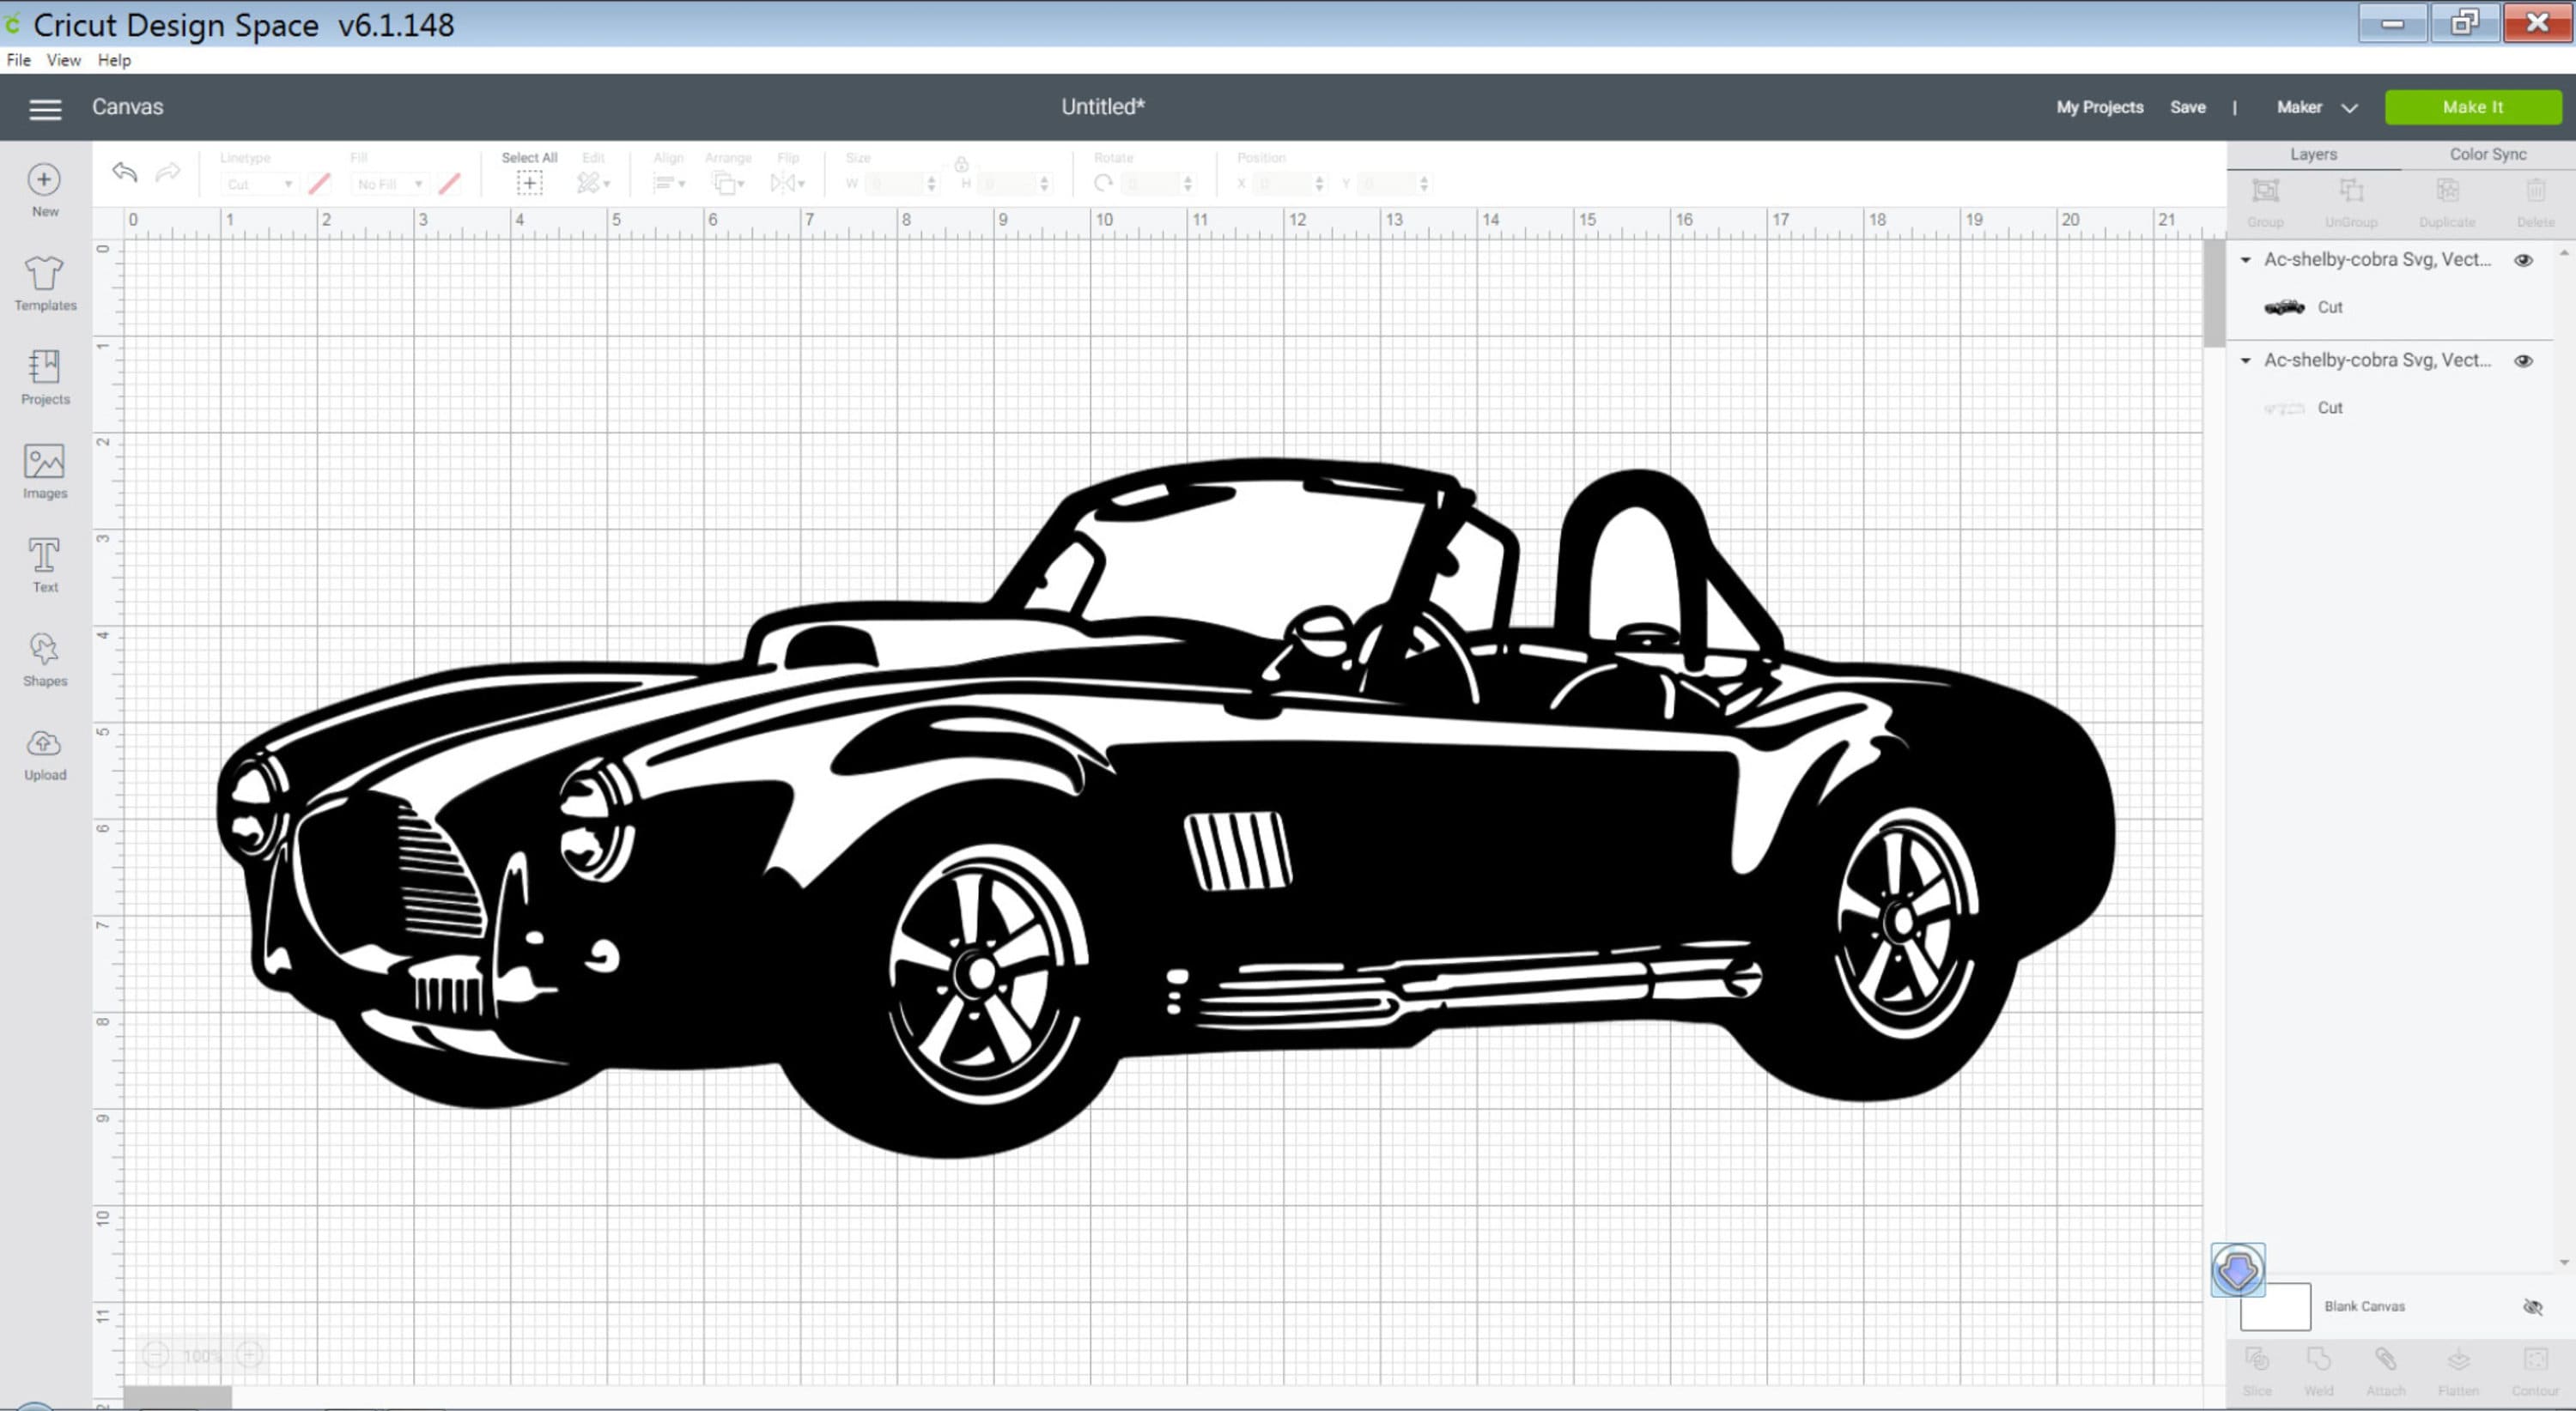
Task: Open the Maker machine dropdown
Action: click(2350, 107)
